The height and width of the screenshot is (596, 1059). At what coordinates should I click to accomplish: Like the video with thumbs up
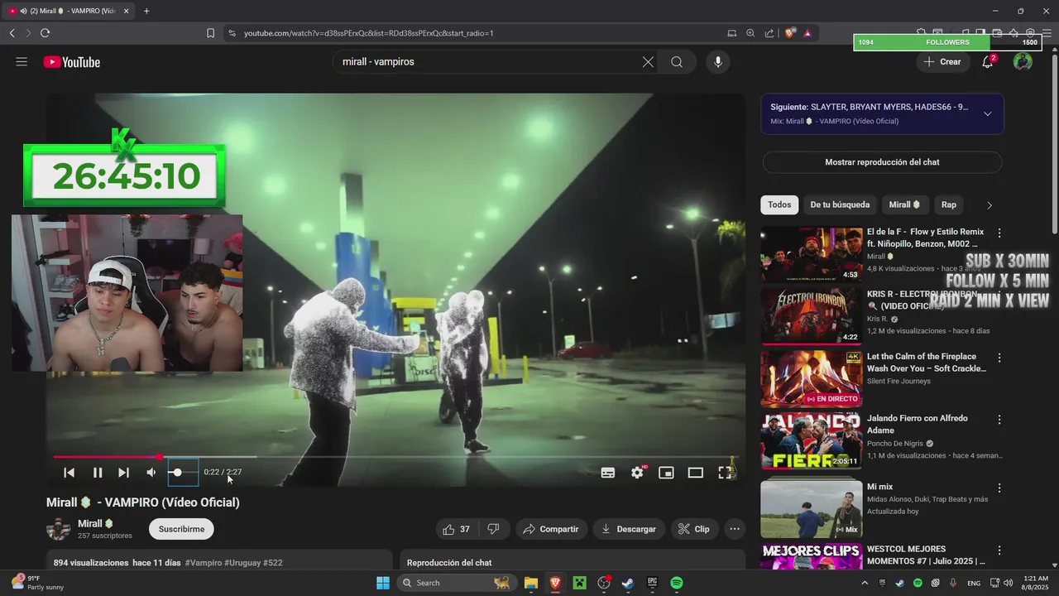(x=456, y=529)
